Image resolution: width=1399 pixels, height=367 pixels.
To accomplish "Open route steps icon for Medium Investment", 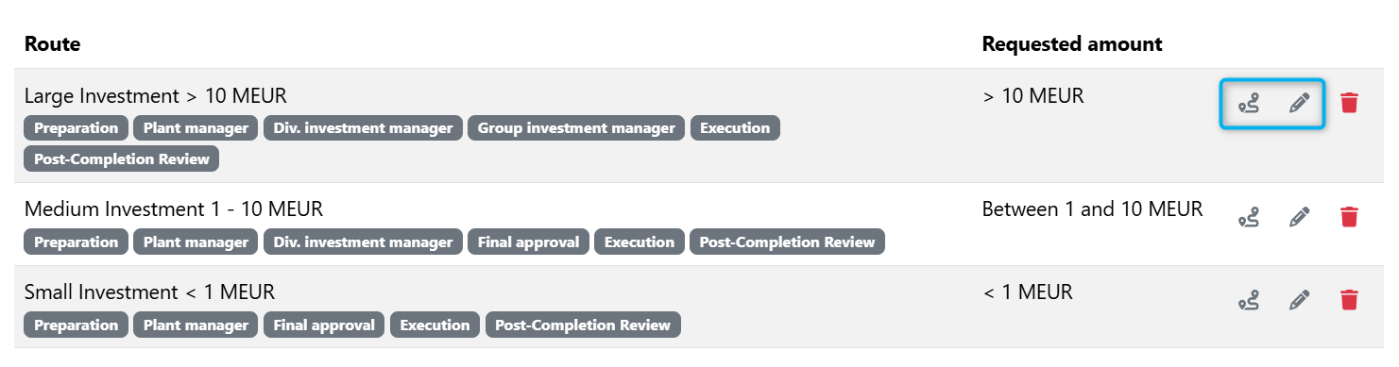I will point(1249,217).
